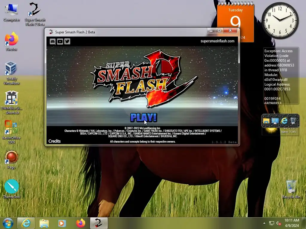Select the Totally Virtualbox desktop shortcut

coord(12,73)
